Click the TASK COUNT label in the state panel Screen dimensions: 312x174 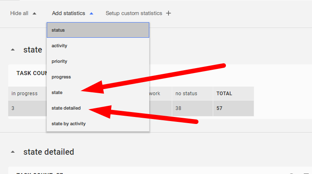(32, 73)
